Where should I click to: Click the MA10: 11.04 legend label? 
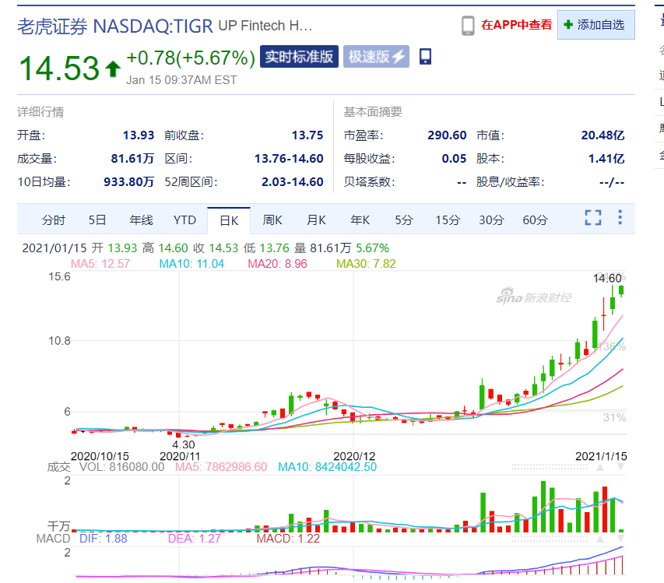tap(191, 264)
